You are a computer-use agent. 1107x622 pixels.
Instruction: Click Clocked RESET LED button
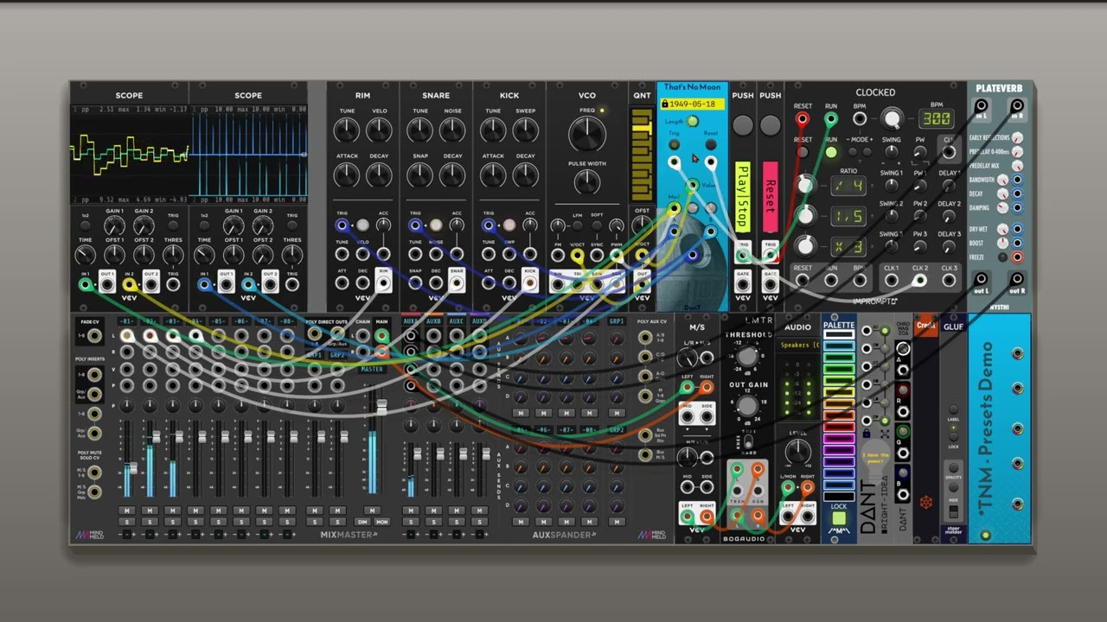(x=803, y=153)
